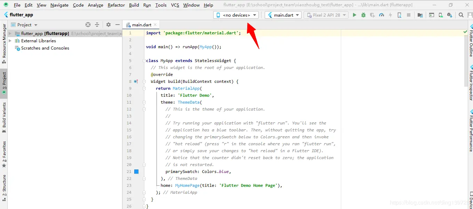Open the VCS menu
The image size is (473, 209).
175,5
